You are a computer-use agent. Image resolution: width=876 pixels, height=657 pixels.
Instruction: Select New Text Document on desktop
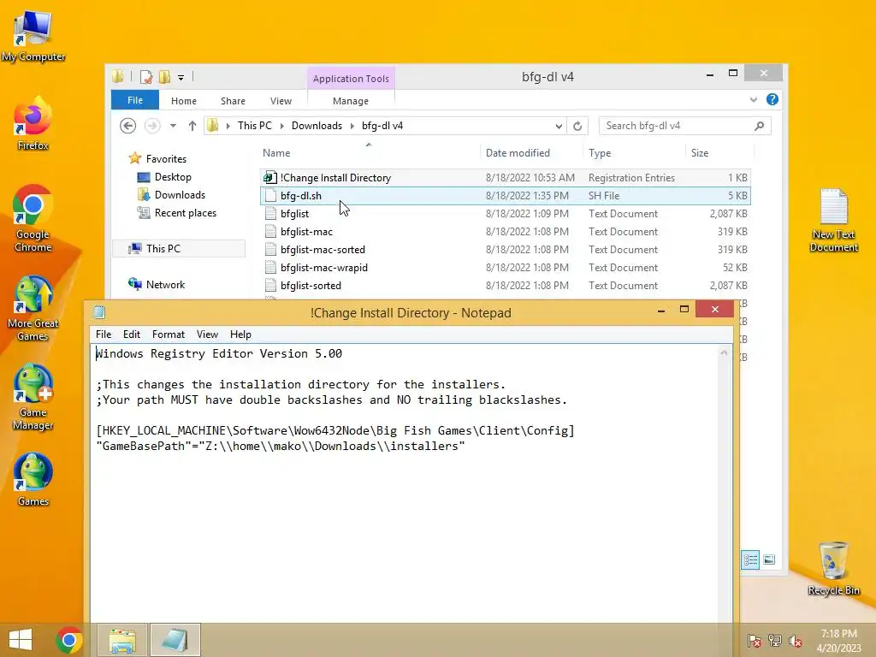[x=833, y=220]
